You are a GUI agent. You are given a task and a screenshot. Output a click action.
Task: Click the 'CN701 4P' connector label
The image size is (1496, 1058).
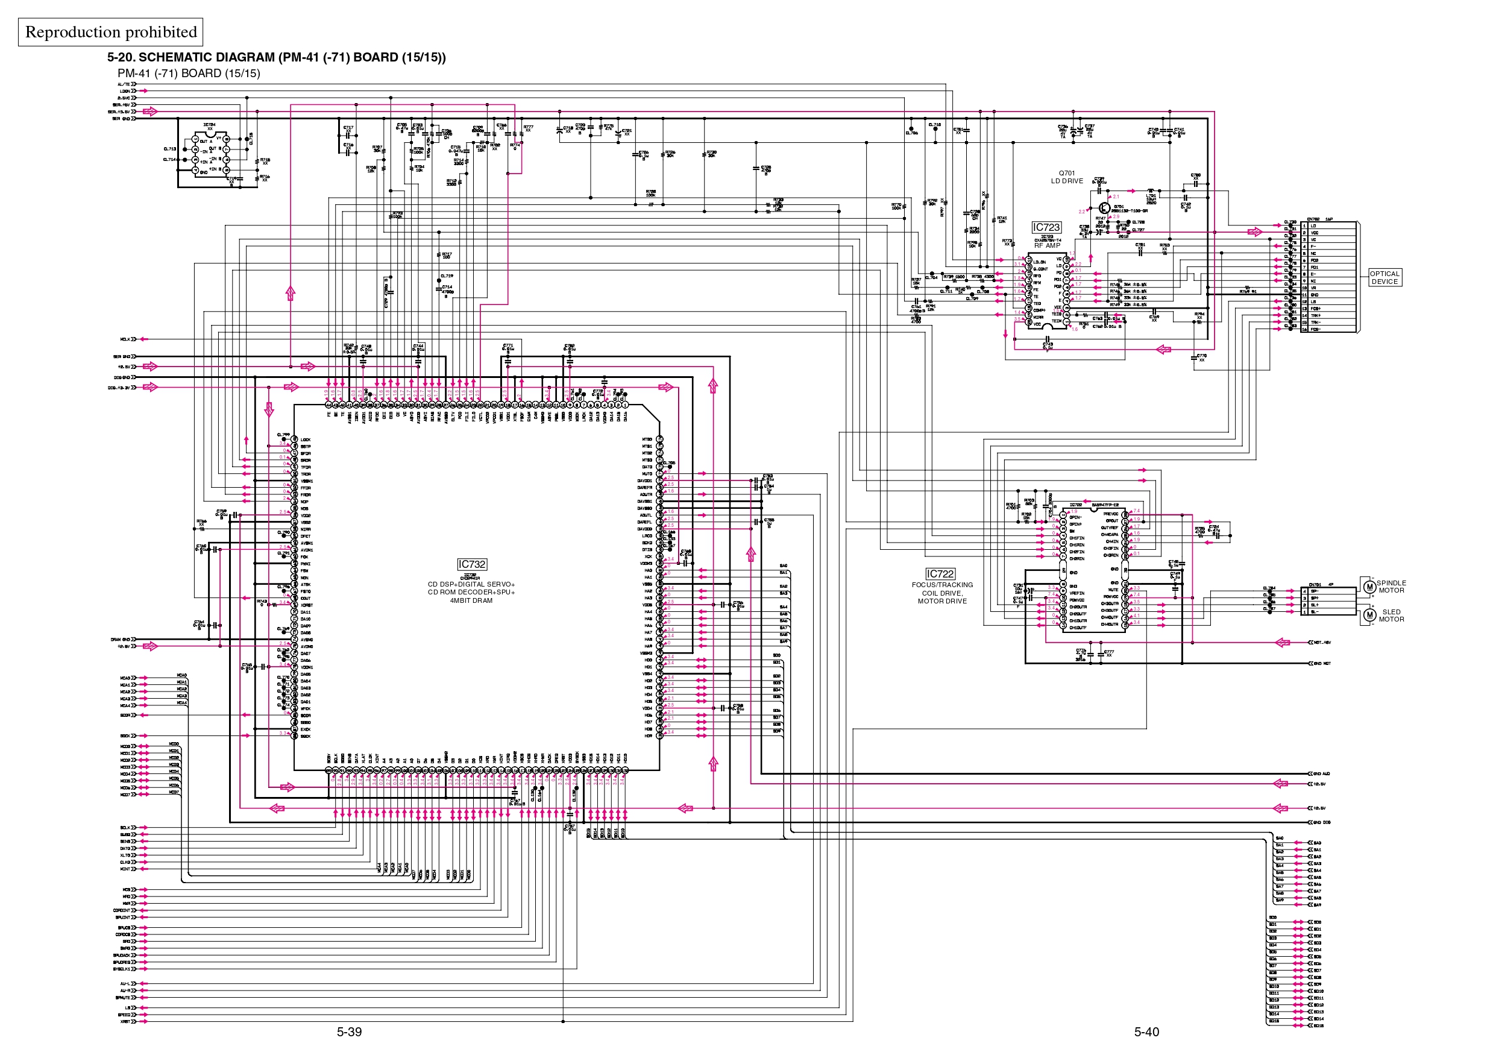pos(1321,585)
